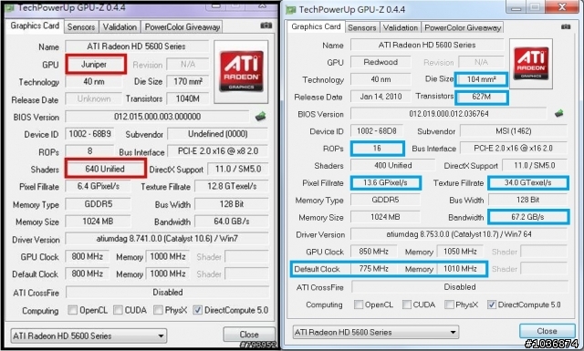Open PowerColor Giveaway tab in left window
584x351 pixels.
click(182, 27)
